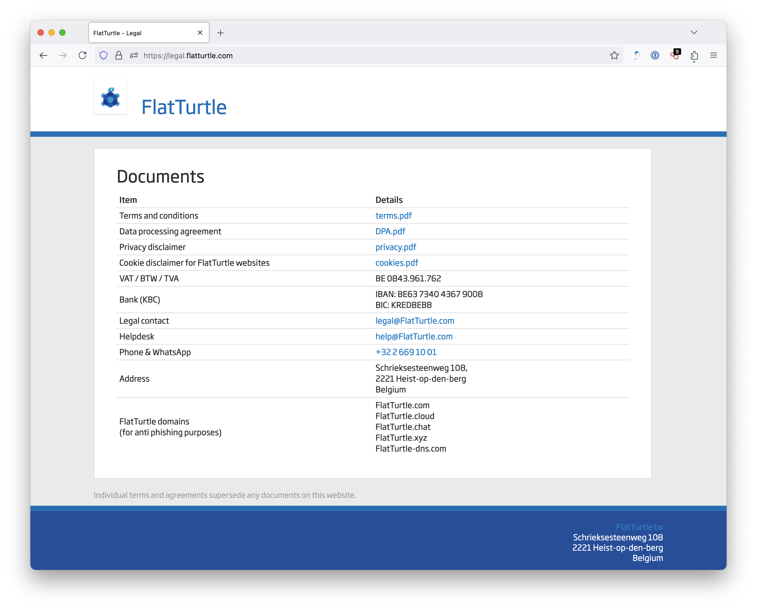757x610 pixels.
Task: Click the VAT / BTW / TVA label
Action: [149, 279]
